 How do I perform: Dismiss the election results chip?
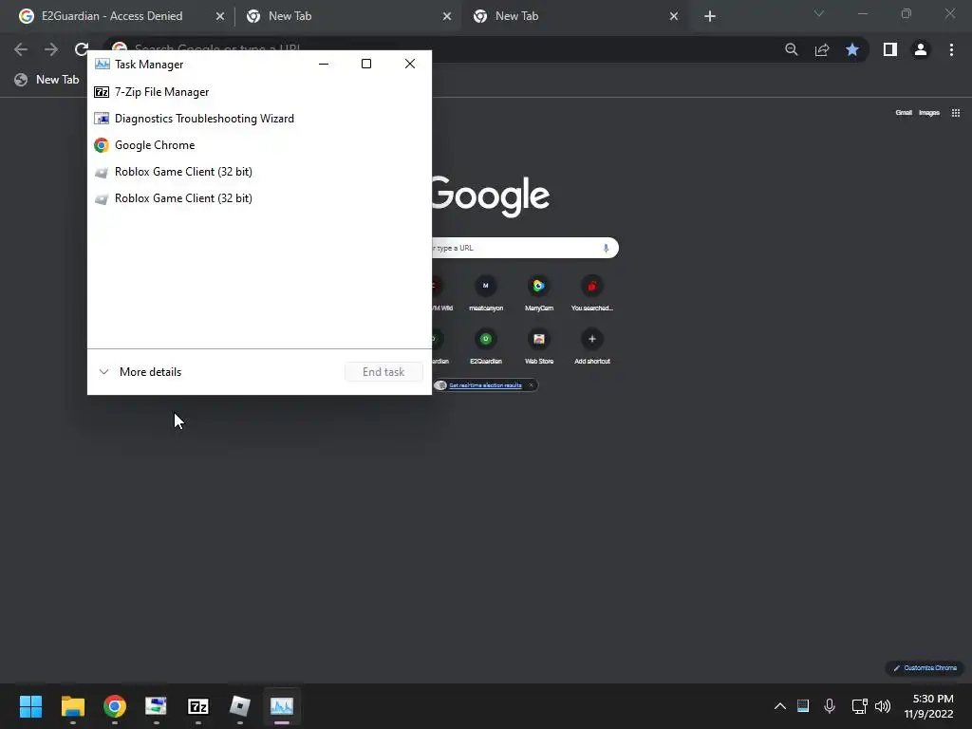(532, 385)
